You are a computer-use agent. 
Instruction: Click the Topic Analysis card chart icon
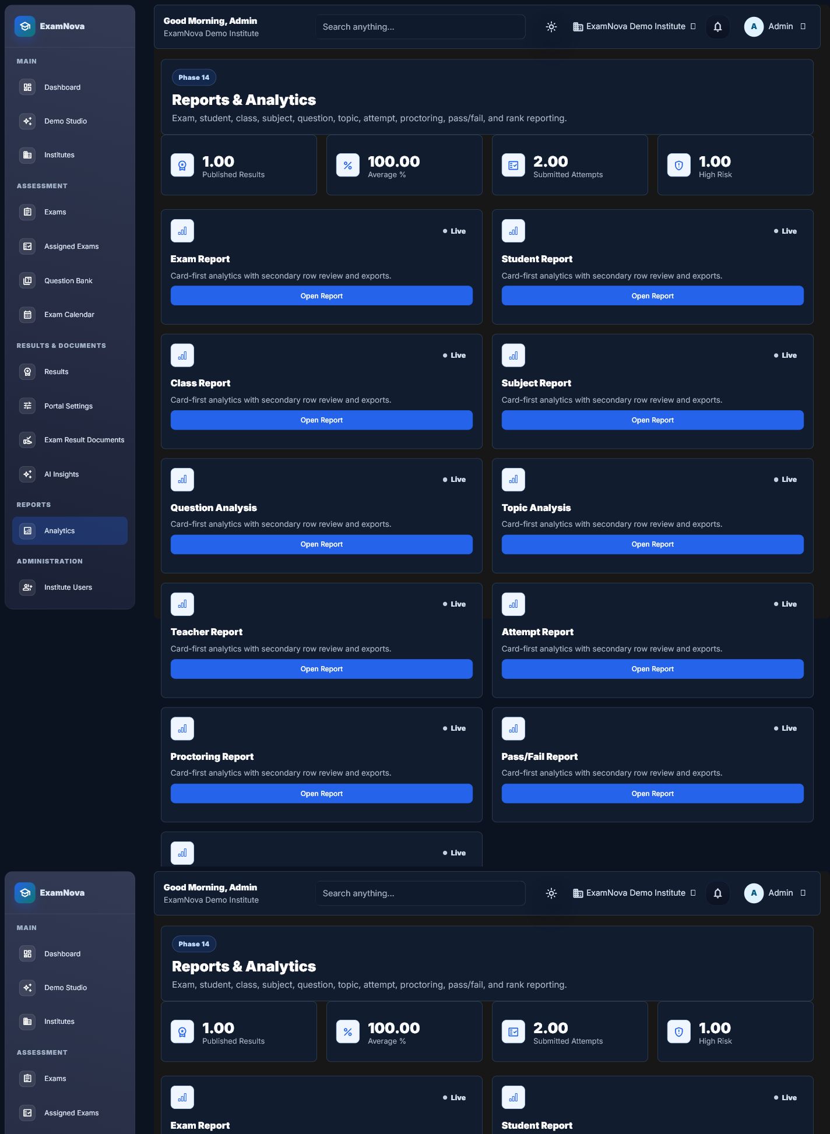click(x=514, y=480)
